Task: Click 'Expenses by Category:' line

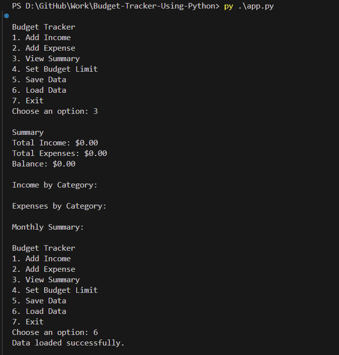Action: point(59,206)
